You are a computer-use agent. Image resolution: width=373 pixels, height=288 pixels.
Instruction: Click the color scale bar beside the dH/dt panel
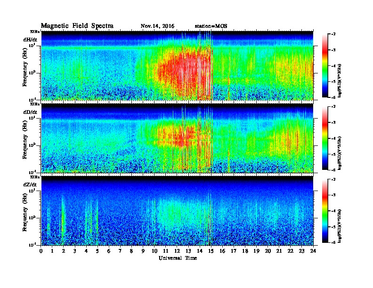coord(325,65)
